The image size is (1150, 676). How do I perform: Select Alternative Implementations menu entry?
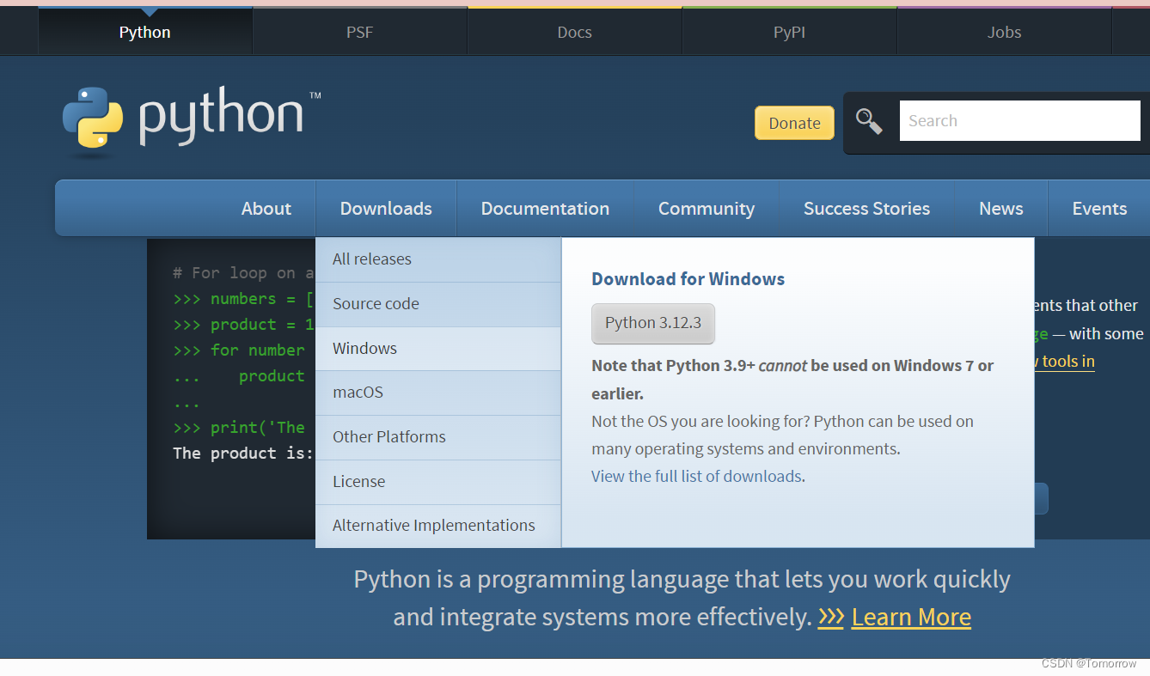point(433,524)
